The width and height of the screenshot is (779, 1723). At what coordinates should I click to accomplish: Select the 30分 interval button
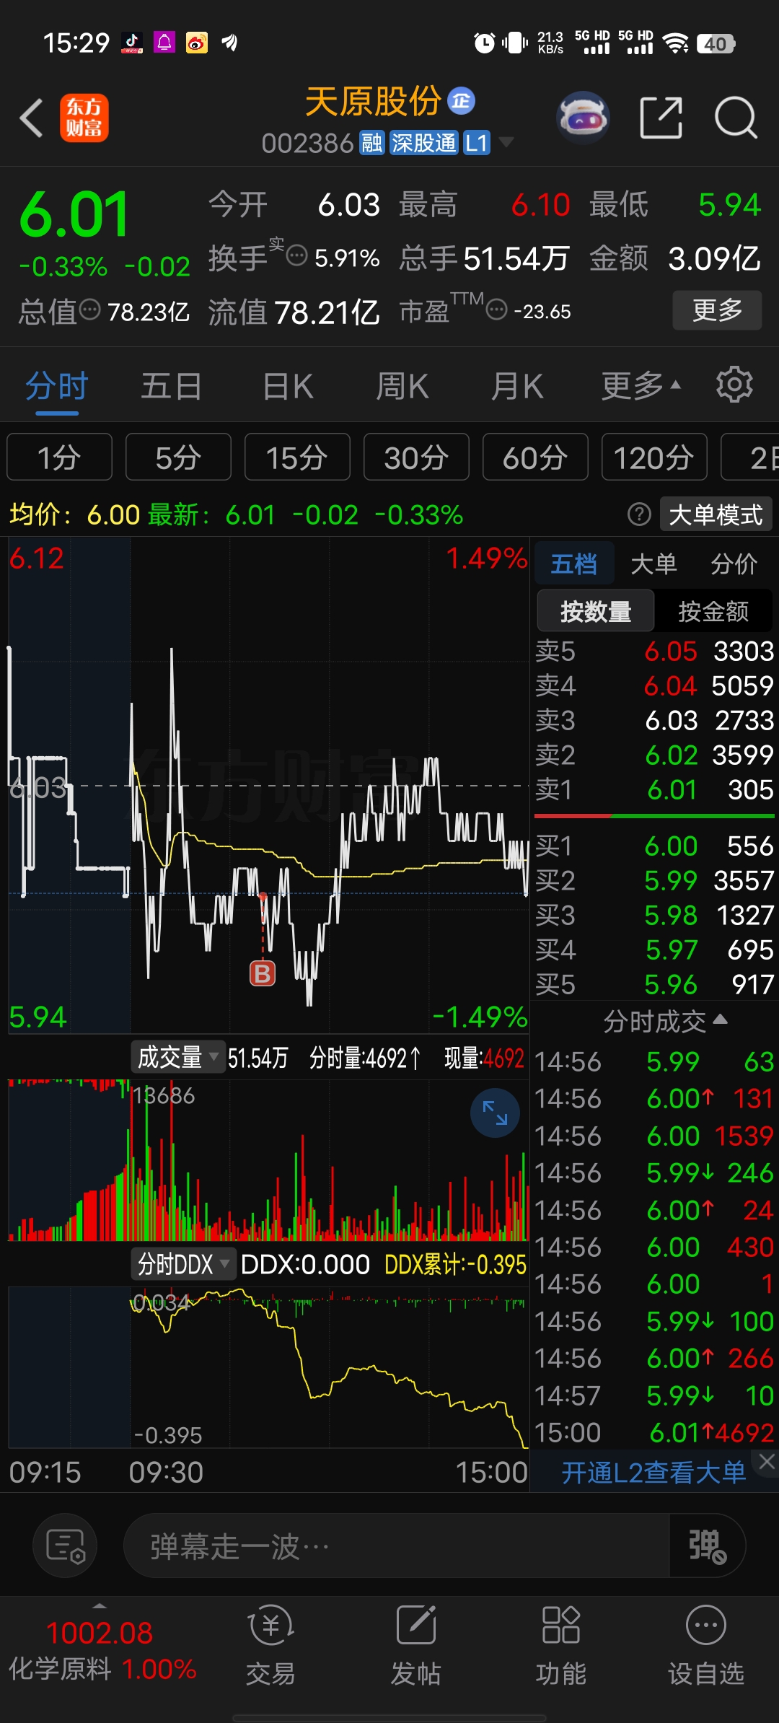point(416,457)
